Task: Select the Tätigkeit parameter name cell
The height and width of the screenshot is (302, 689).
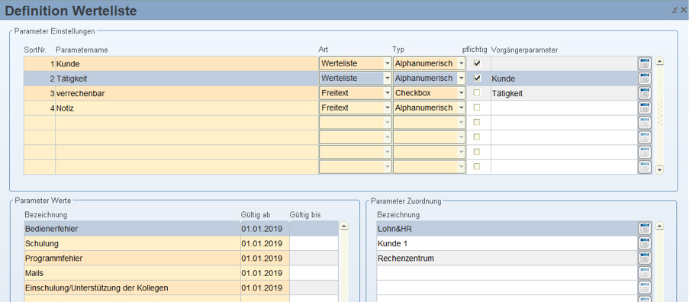Action: point(187,79)
